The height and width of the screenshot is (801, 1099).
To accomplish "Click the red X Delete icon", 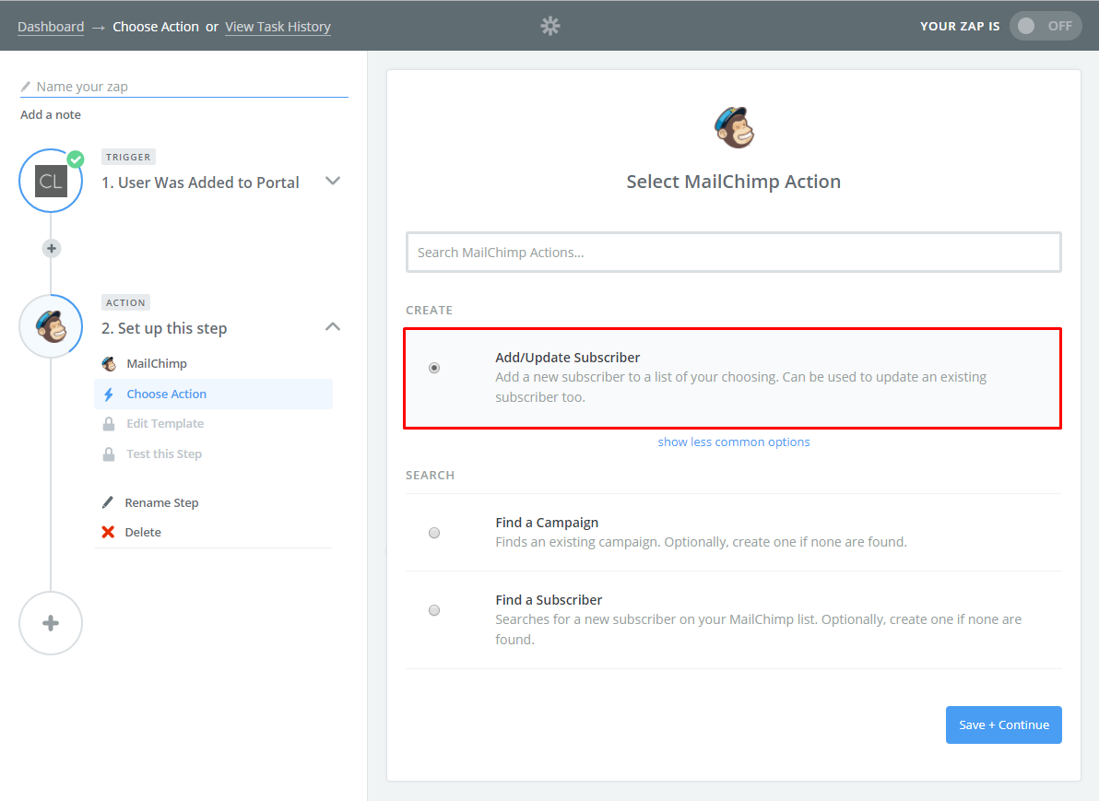I will coord(108,532).
